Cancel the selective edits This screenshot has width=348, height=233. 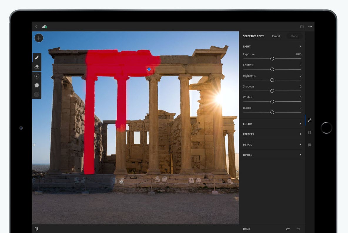tap(276, 36)
